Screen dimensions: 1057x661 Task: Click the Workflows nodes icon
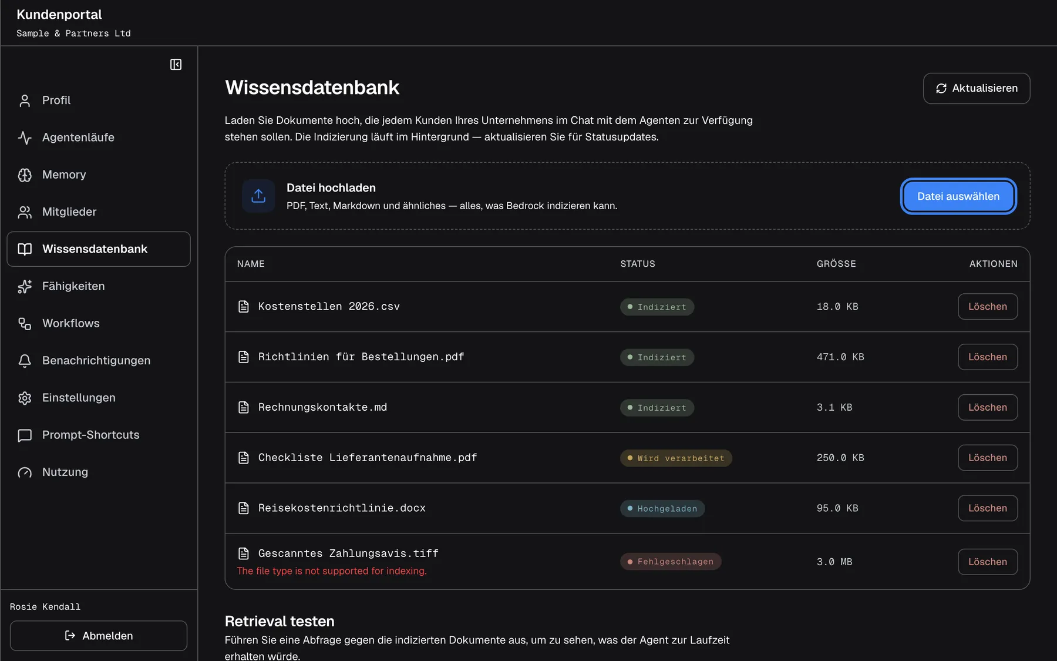25,324
